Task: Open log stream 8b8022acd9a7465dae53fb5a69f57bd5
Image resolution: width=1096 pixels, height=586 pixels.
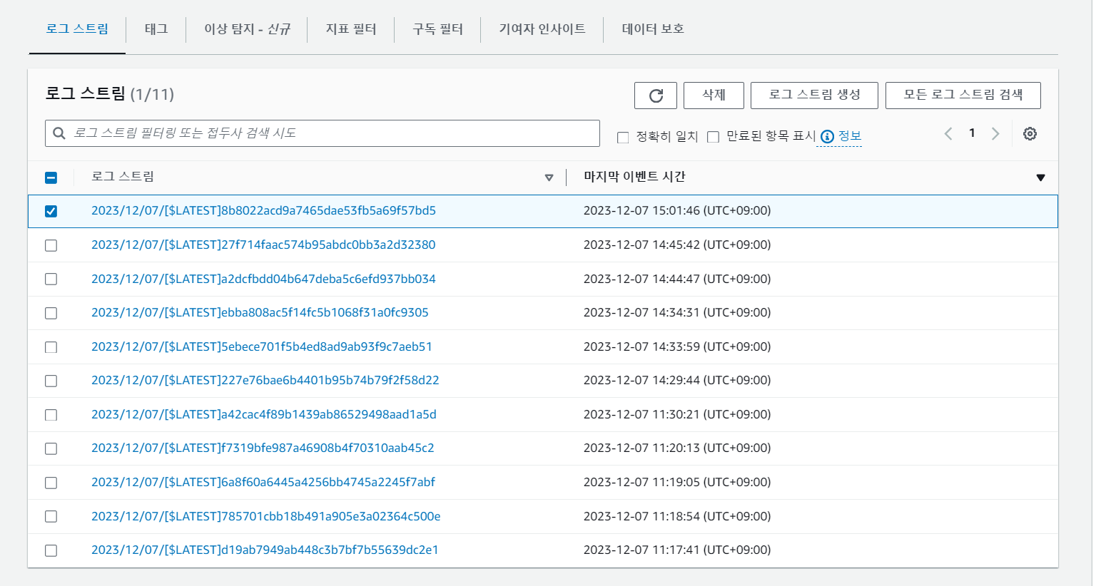Action: (263, 211)
